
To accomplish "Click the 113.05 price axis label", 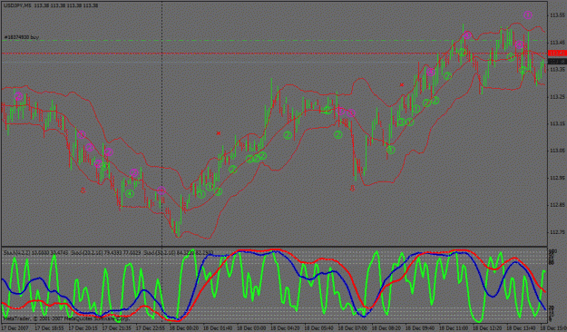I will pyautogui.click(x=557, y=151).
